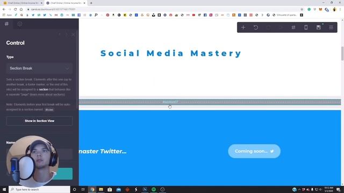Open the YouTube bookmark in the bookmarks bar
This screenshot has width=344, height=193.
click(x=193, y=15)
